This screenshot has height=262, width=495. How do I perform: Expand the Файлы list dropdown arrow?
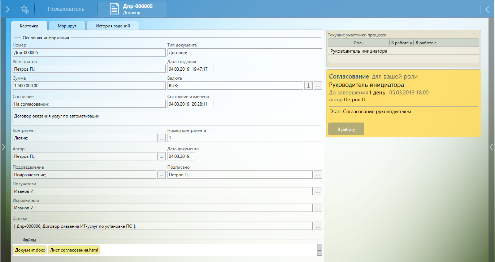319,250
